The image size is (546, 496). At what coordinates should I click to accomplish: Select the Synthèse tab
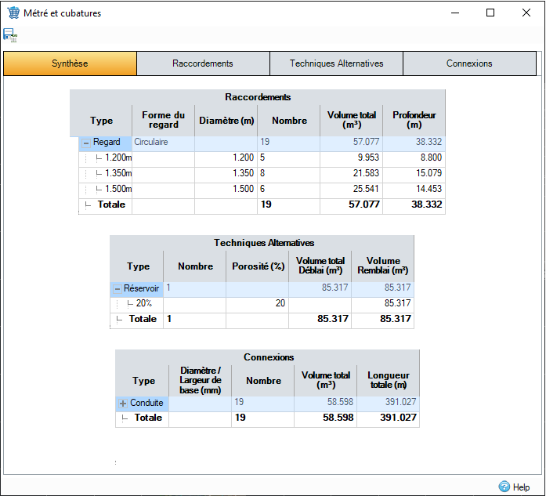70,63
